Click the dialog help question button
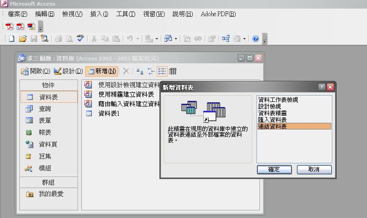 [x=322, y=87]
